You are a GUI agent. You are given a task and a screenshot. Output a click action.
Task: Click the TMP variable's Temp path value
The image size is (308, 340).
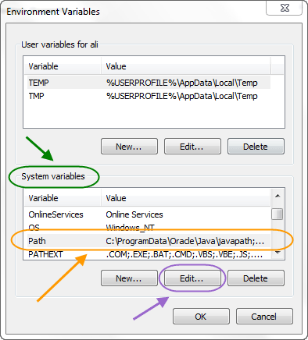click(181, 96)
